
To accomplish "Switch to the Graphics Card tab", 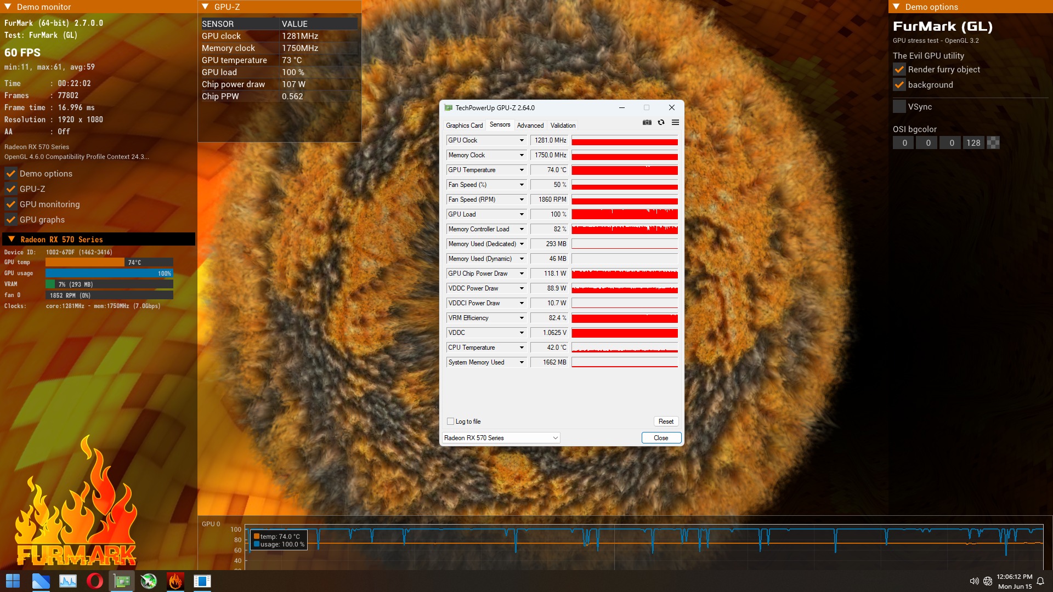I will 464,126.
